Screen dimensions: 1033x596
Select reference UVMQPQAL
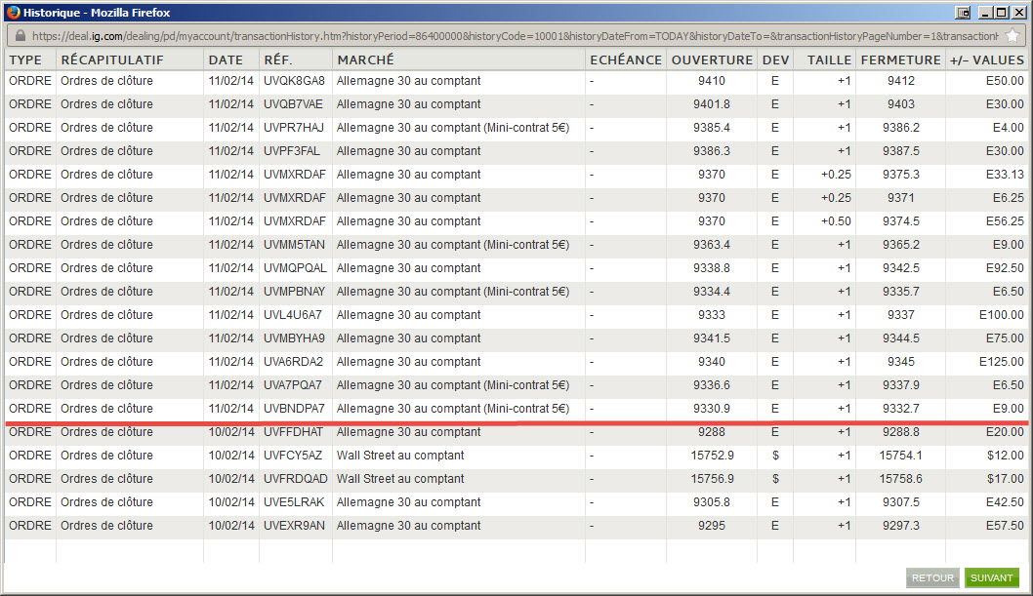(295, 267)
